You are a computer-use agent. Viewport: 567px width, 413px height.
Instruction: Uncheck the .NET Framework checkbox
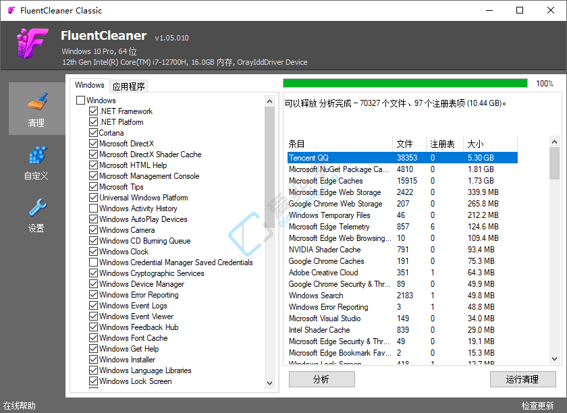[x=93, y=111]
